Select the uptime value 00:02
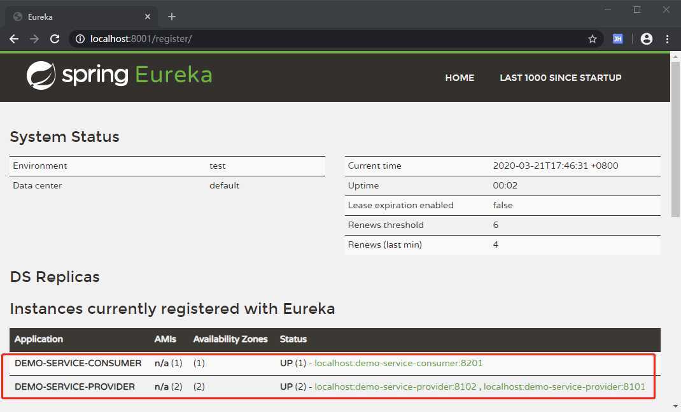Viewport: 681px width, 412px height. coord(505,185)
